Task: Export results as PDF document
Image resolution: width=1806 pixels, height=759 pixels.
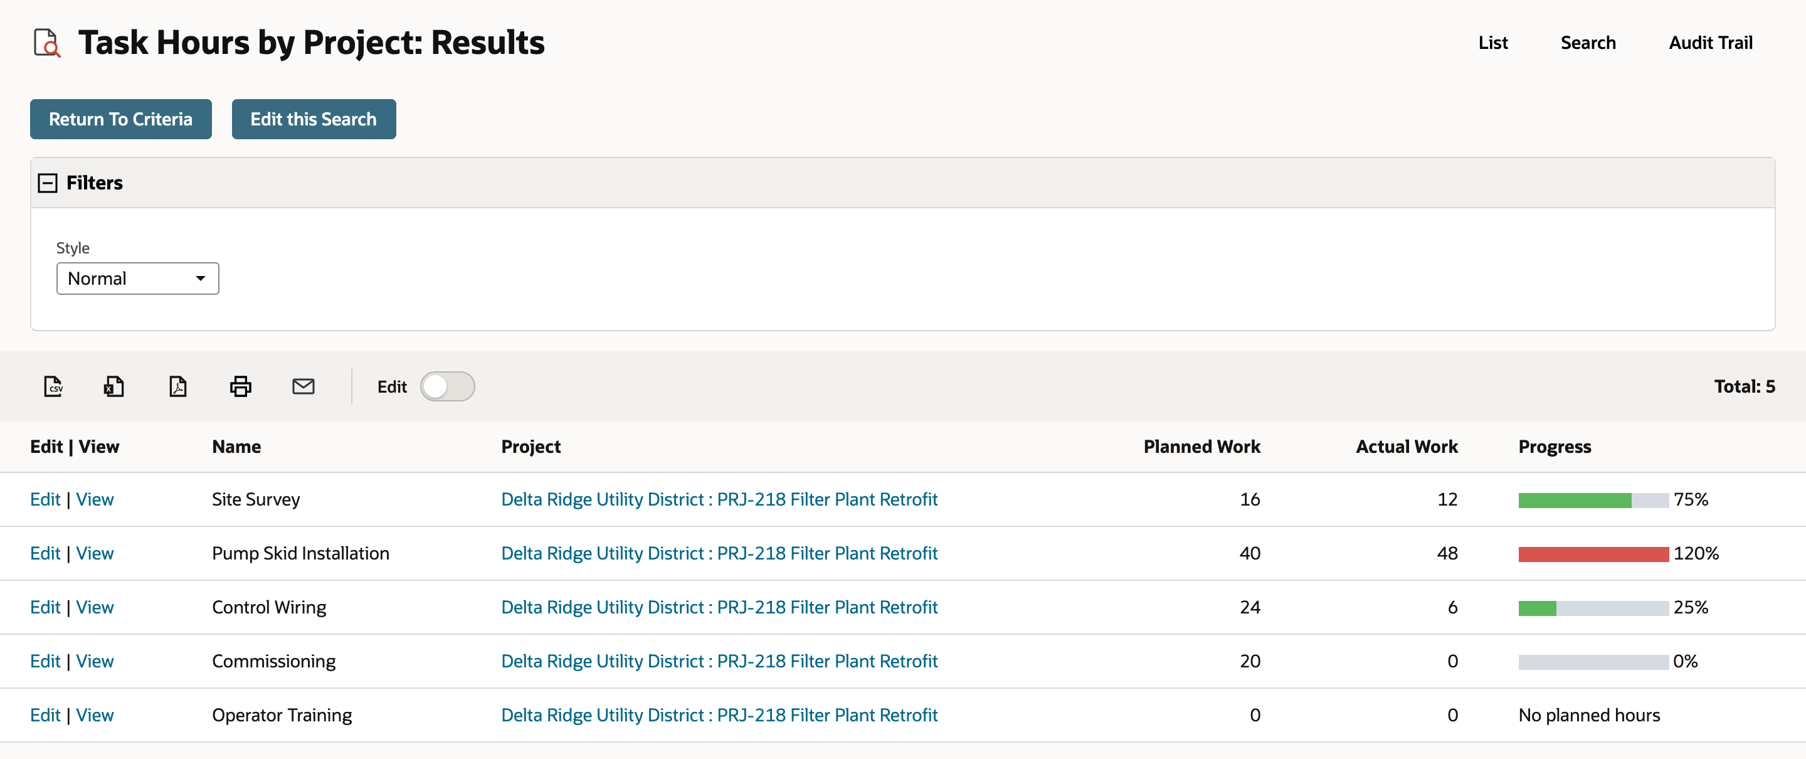Action: pos(178,386)
